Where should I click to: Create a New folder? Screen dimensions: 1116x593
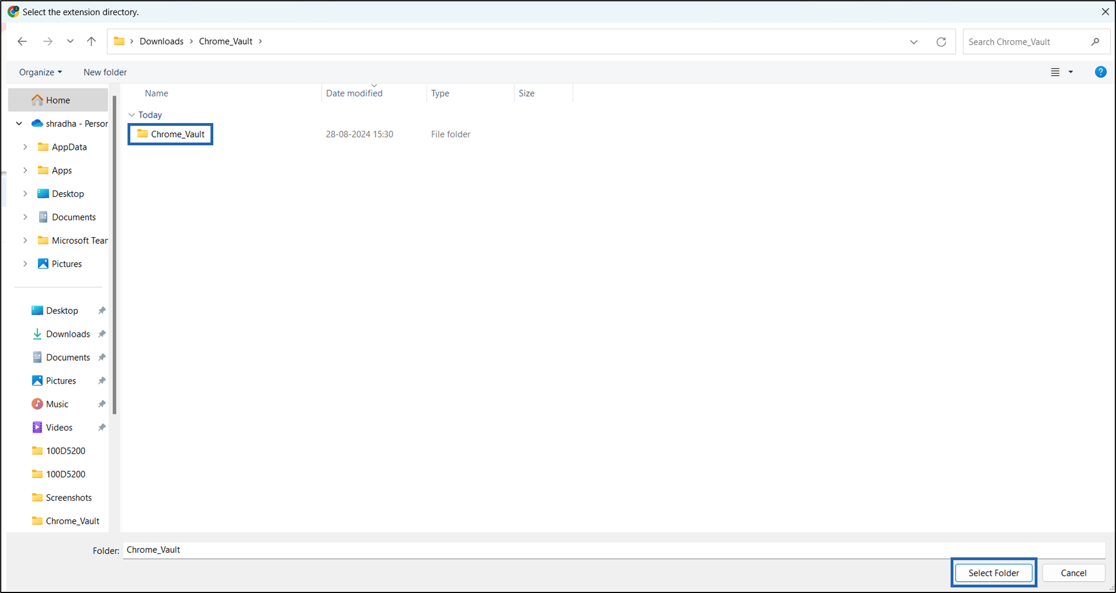(105, 72)
